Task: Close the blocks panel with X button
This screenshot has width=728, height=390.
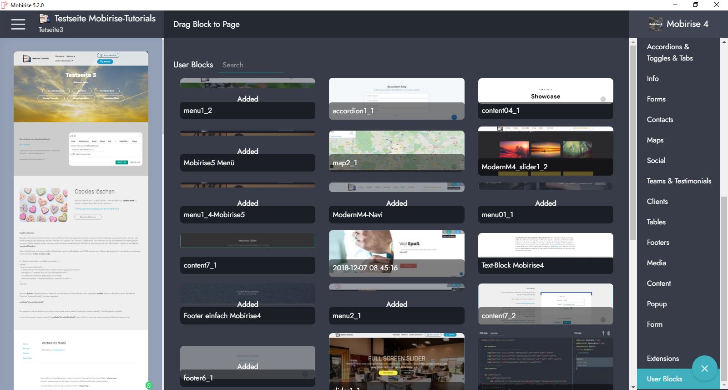Action: [704, 368]
